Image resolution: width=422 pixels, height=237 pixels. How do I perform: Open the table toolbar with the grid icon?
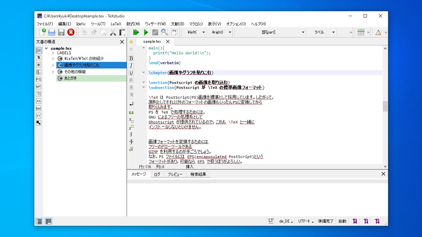coord(361,32)
